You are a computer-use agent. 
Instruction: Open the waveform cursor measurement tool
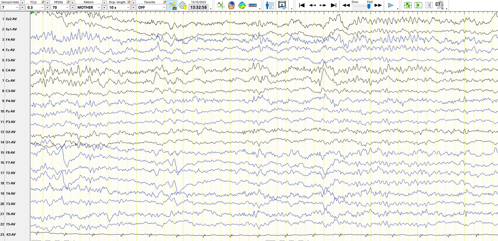point(221,5)
